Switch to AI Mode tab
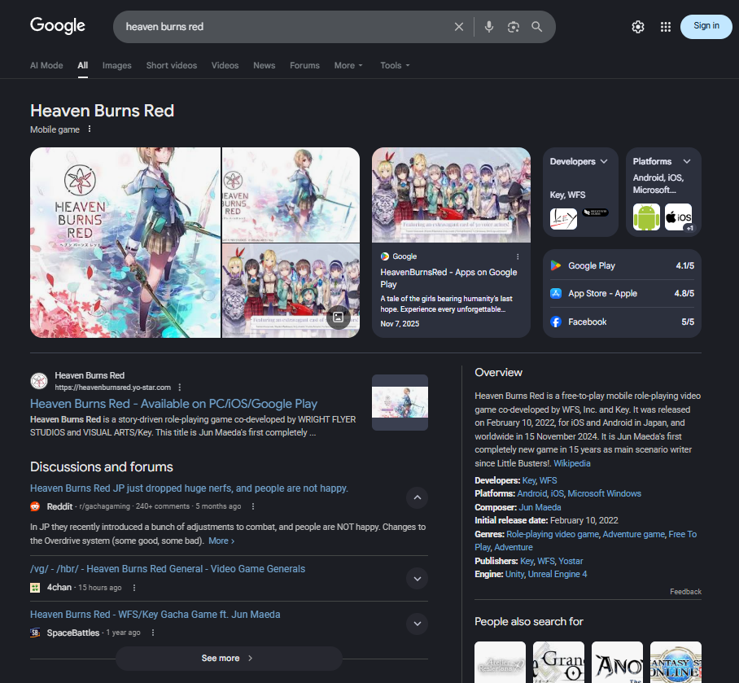739x683 pixels. (46, 65)
